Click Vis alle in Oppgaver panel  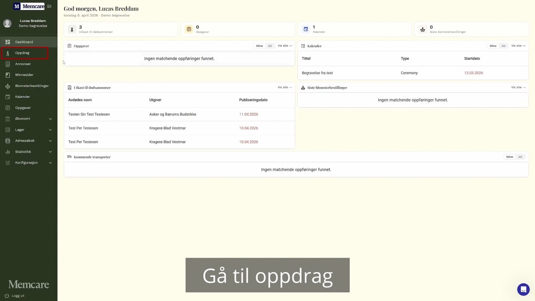(285, 46)
